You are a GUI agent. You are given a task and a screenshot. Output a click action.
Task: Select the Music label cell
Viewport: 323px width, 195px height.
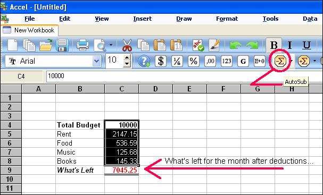pos(80,152)
